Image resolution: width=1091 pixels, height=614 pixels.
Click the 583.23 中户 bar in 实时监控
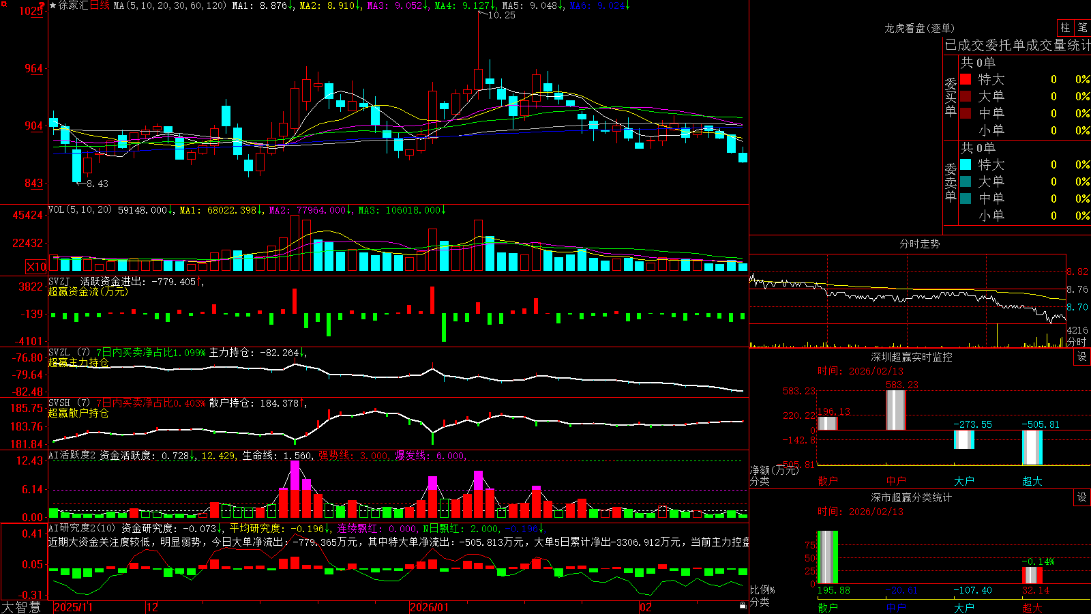coord(896,410)
